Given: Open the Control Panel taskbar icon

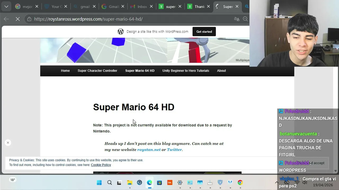Looking at the screenshot, I should pyautogui.click(x=190, y=183).
